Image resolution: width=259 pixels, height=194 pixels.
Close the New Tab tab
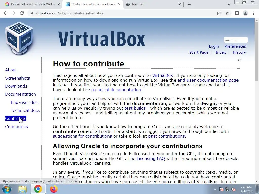(180, 5)
